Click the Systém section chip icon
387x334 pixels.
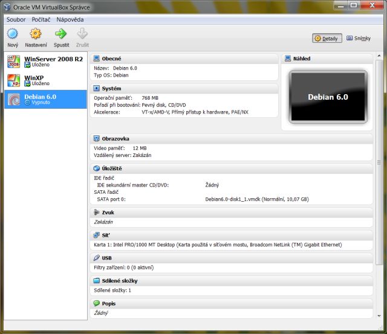(x=96, y=88)
